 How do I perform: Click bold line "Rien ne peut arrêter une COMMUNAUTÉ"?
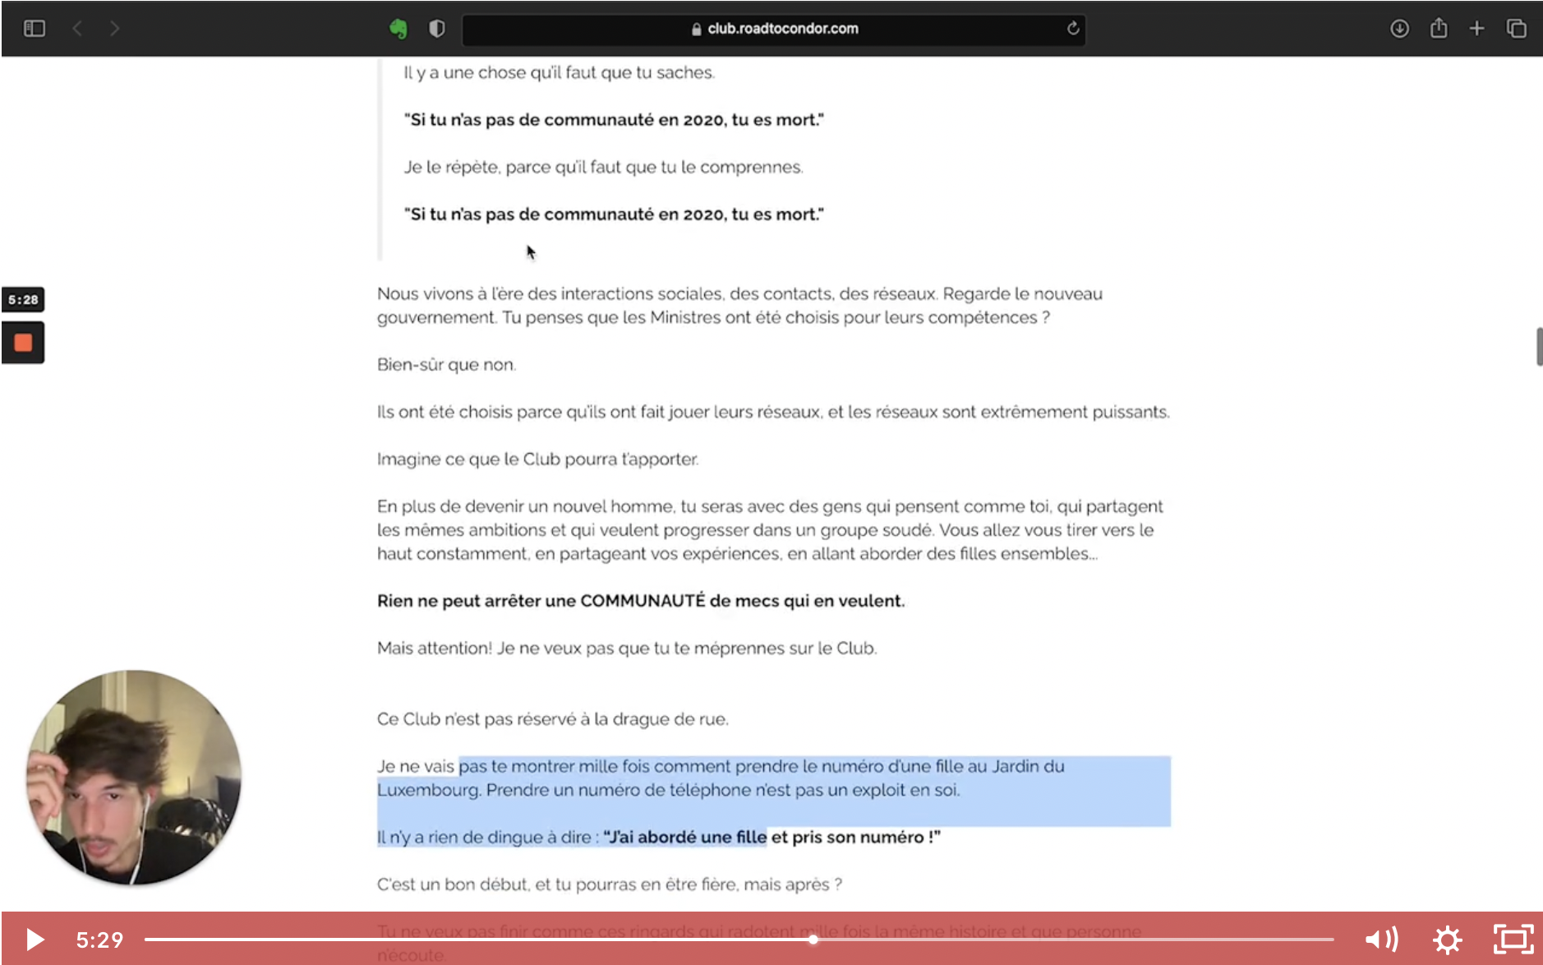click(641, 601)
